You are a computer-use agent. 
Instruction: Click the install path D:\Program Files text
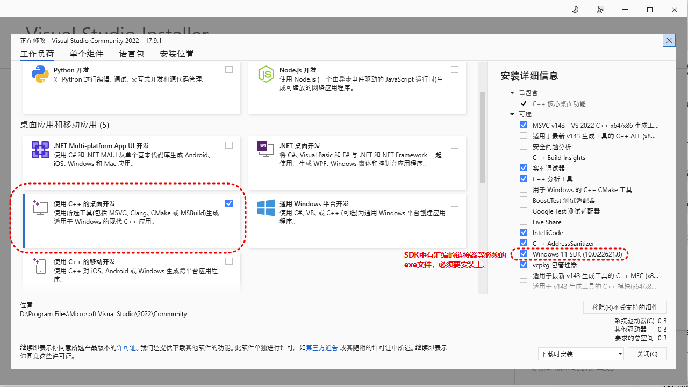click(104, 314)
